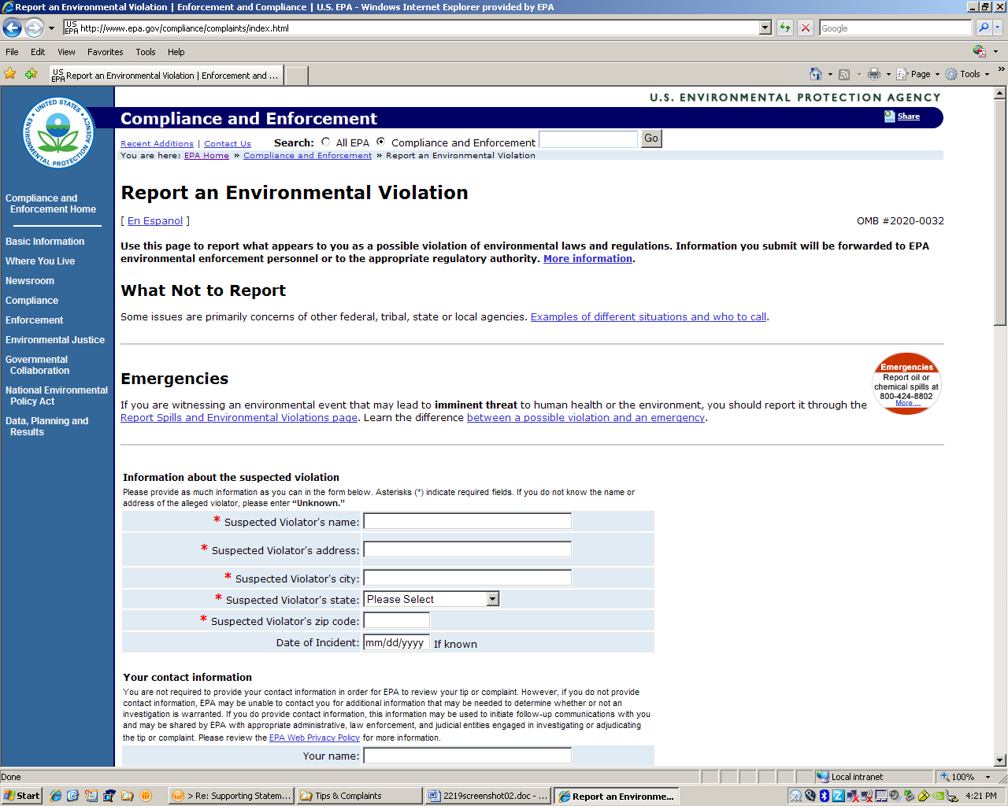Viewport: 1008px width, 806px height.
Task: Click the EPA Home breadcrumb link
Action: tap(206, 156)
